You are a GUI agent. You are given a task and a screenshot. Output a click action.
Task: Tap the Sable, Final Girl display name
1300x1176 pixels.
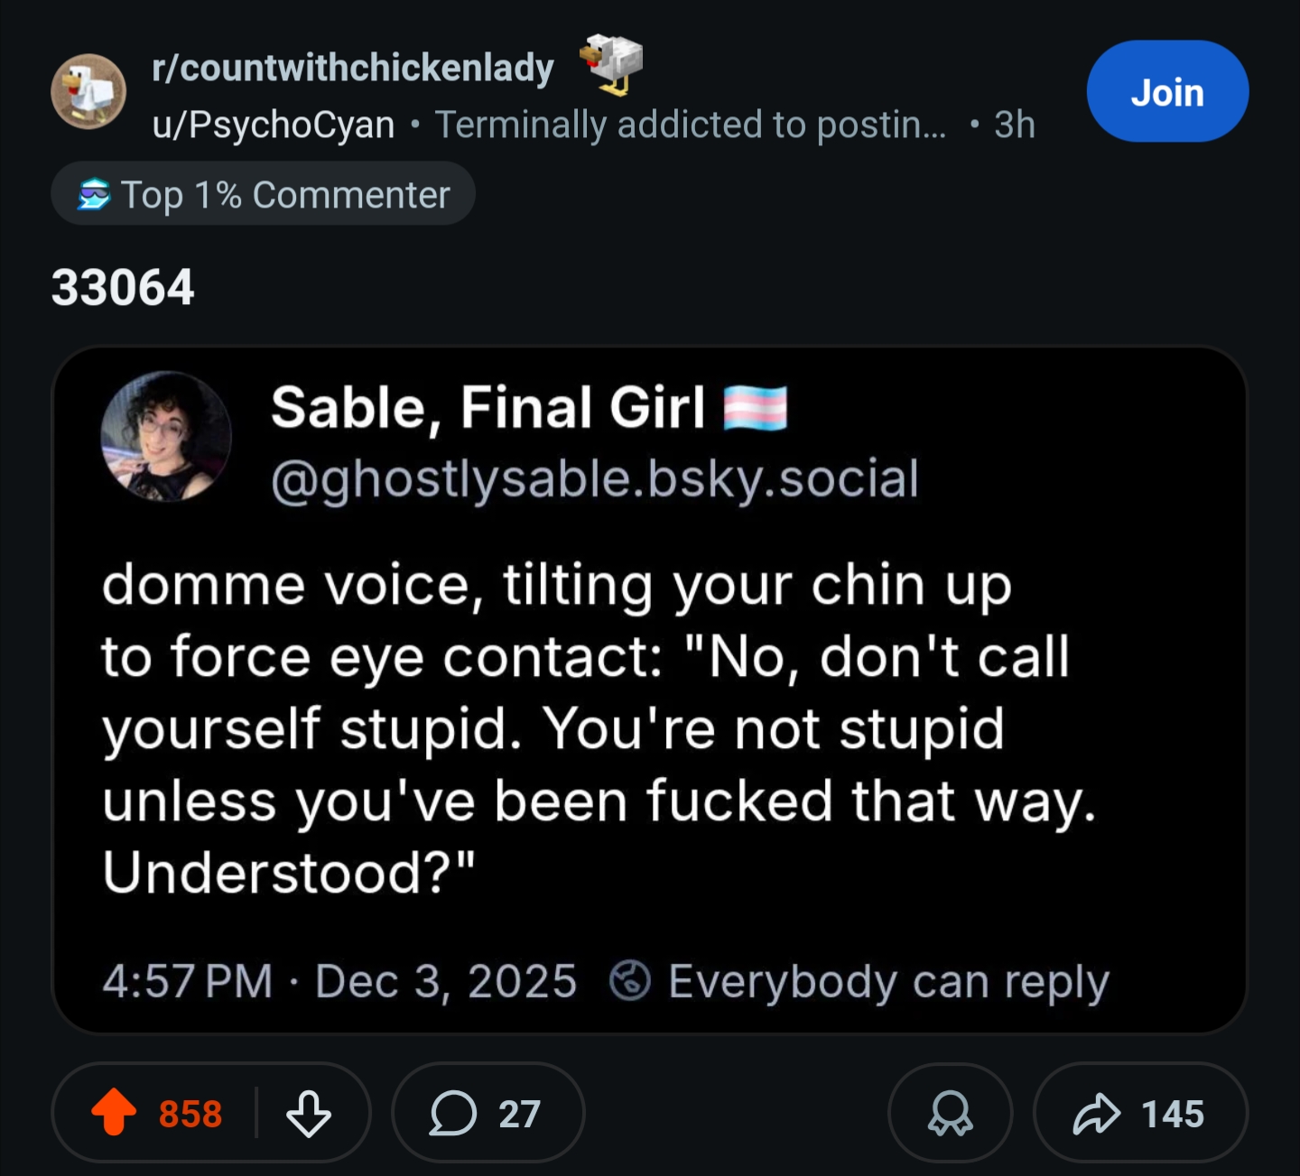click(487, 407)
